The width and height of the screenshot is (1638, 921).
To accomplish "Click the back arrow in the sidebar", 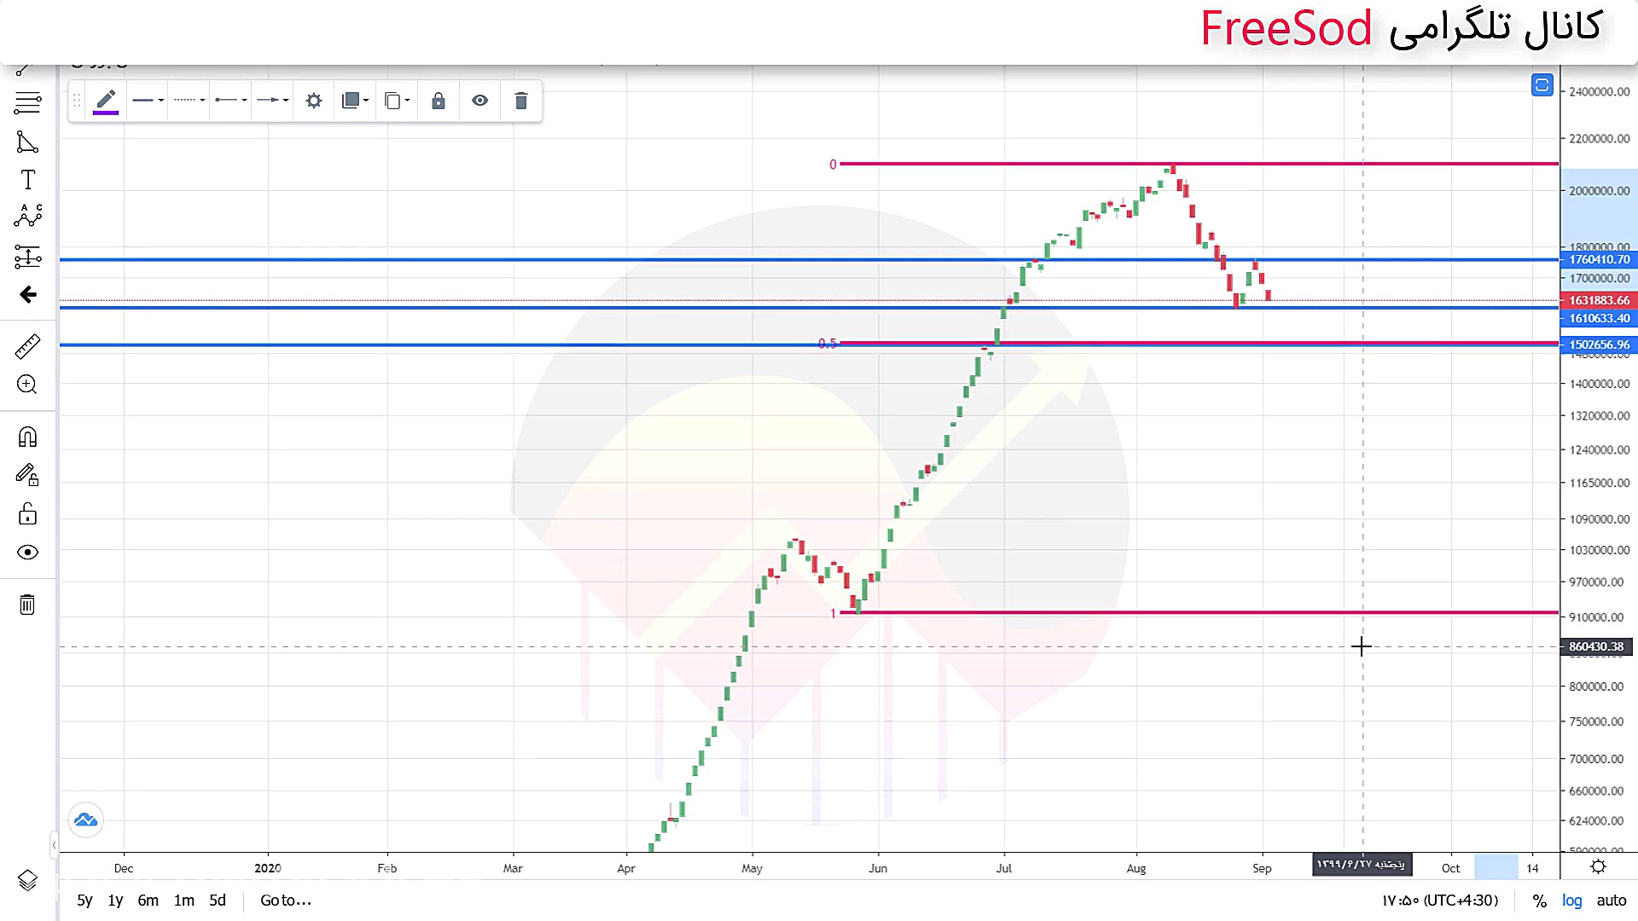I will [27, 295].
